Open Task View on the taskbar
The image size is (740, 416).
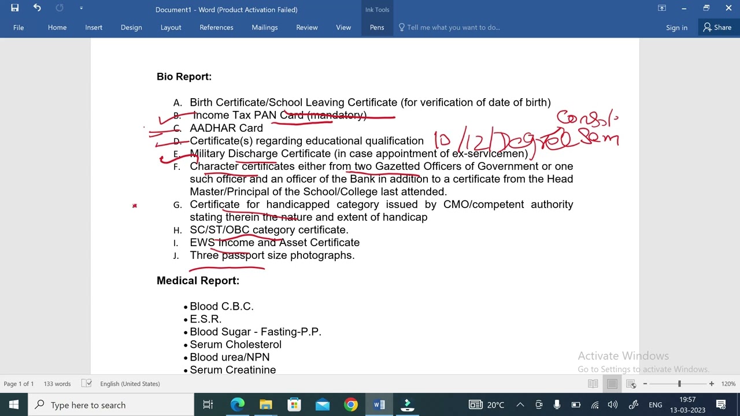208,404
